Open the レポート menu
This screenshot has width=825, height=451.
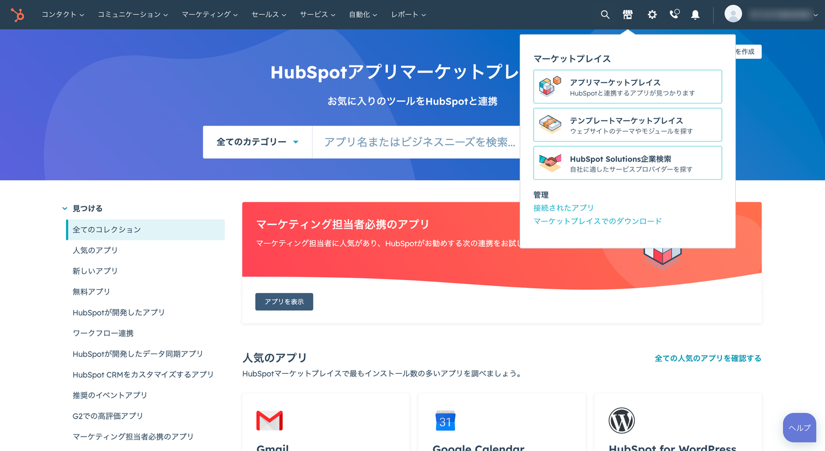point(408,14)
